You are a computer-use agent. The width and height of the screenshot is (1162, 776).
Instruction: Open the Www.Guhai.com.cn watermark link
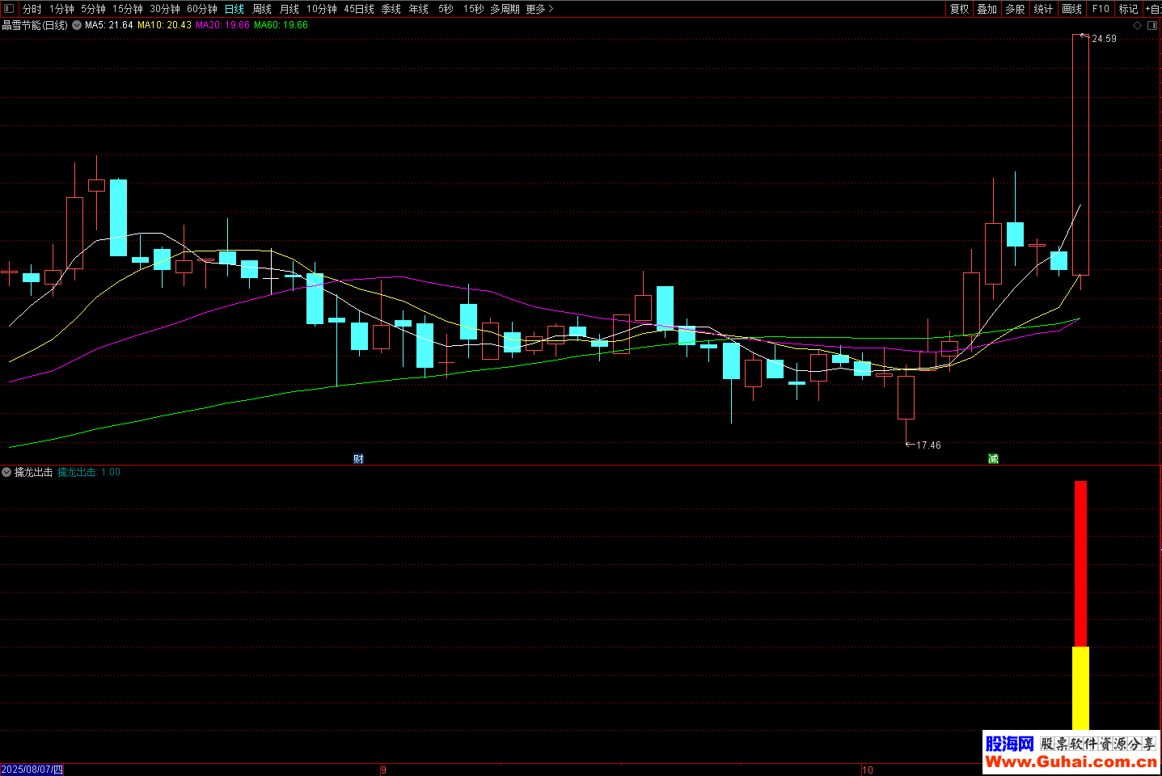(x=1071, y=762)
